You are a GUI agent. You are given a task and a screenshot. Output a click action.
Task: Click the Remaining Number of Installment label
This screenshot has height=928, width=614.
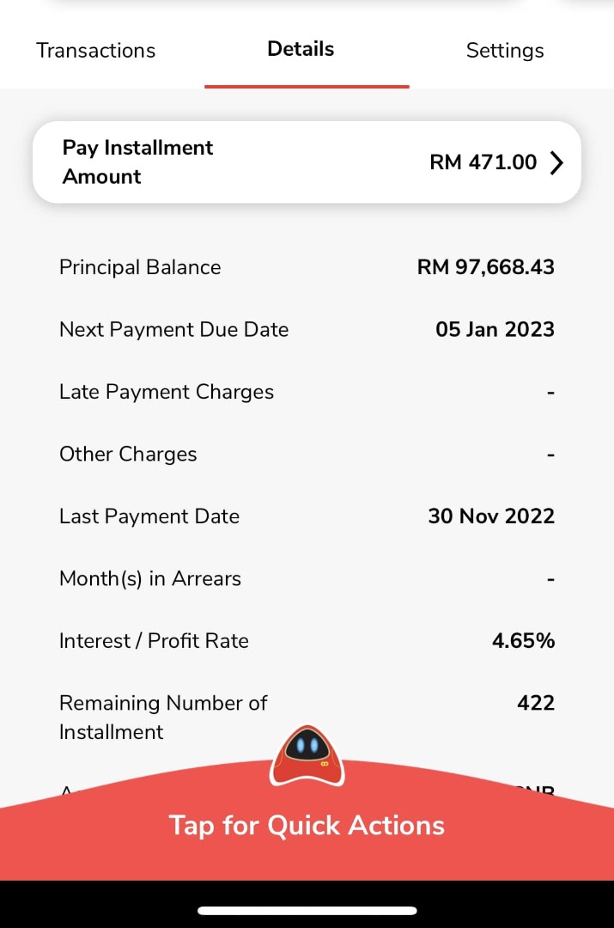click(x=163, y=717)
